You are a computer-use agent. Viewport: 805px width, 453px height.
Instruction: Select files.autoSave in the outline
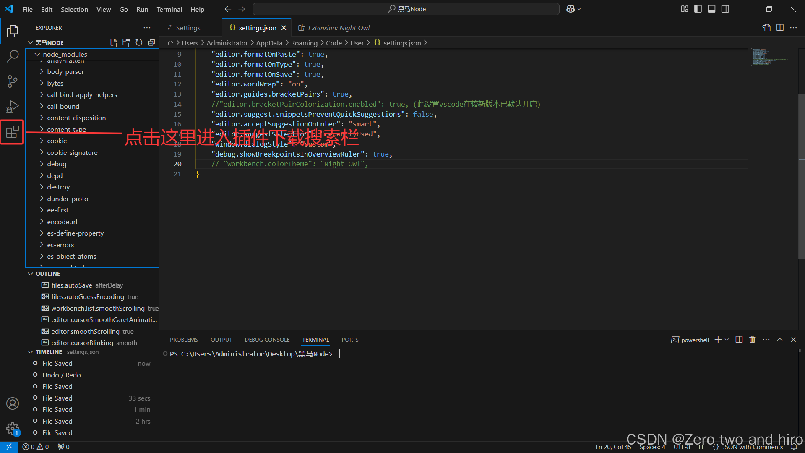(72, 285)
